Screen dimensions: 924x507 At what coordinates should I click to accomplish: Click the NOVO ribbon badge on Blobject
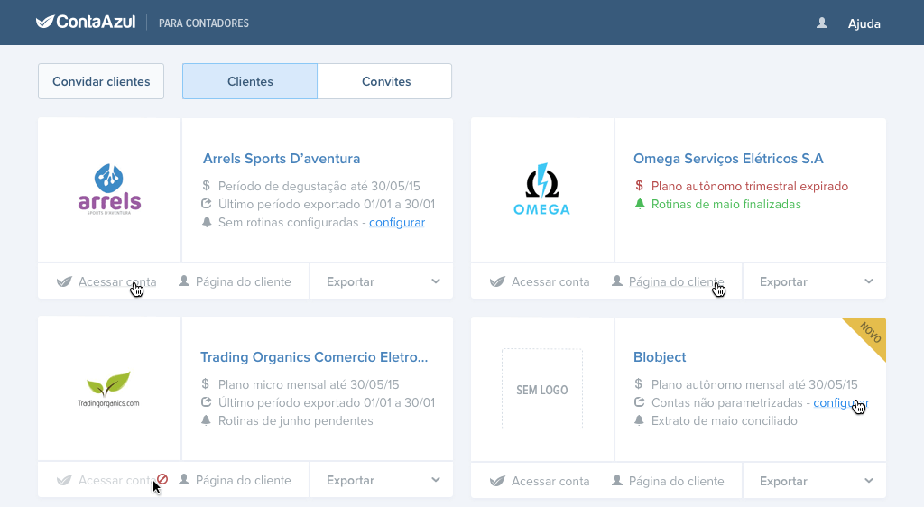(x=869, y=332)
